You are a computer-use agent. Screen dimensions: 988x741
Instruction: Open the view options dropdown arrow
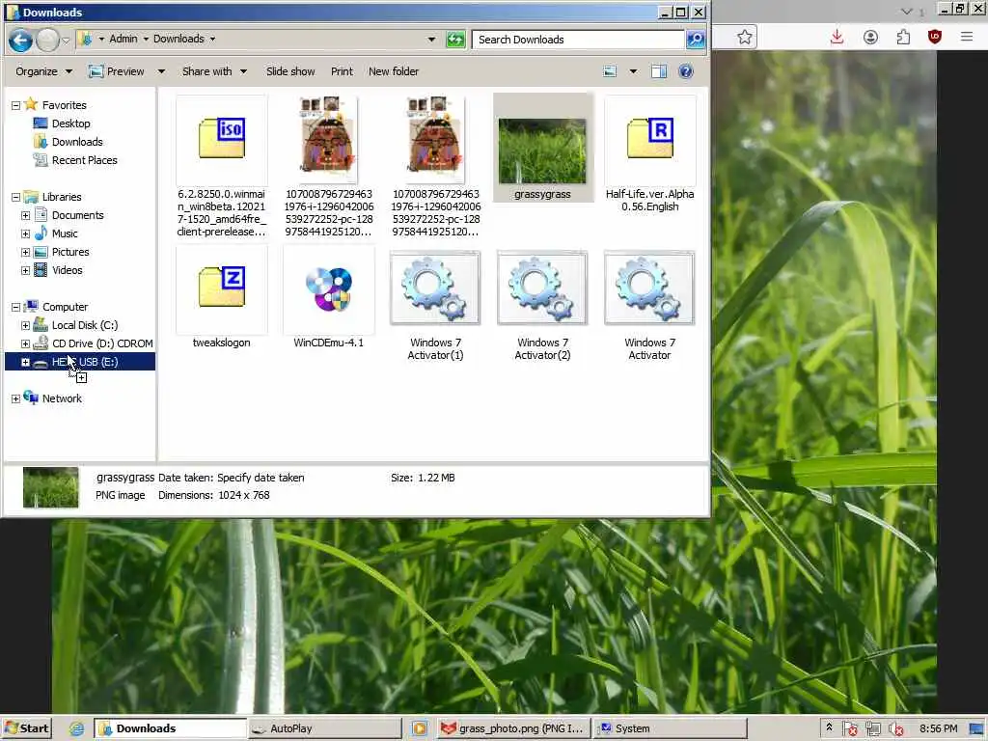633,71
